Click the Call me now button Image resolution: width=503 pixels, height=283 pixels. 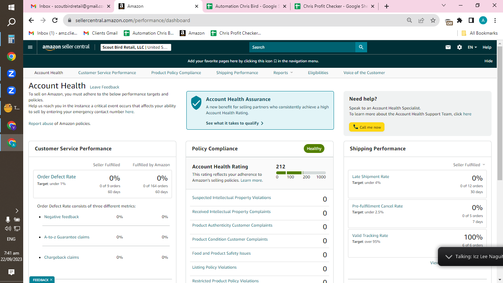[x=367, y=127]
